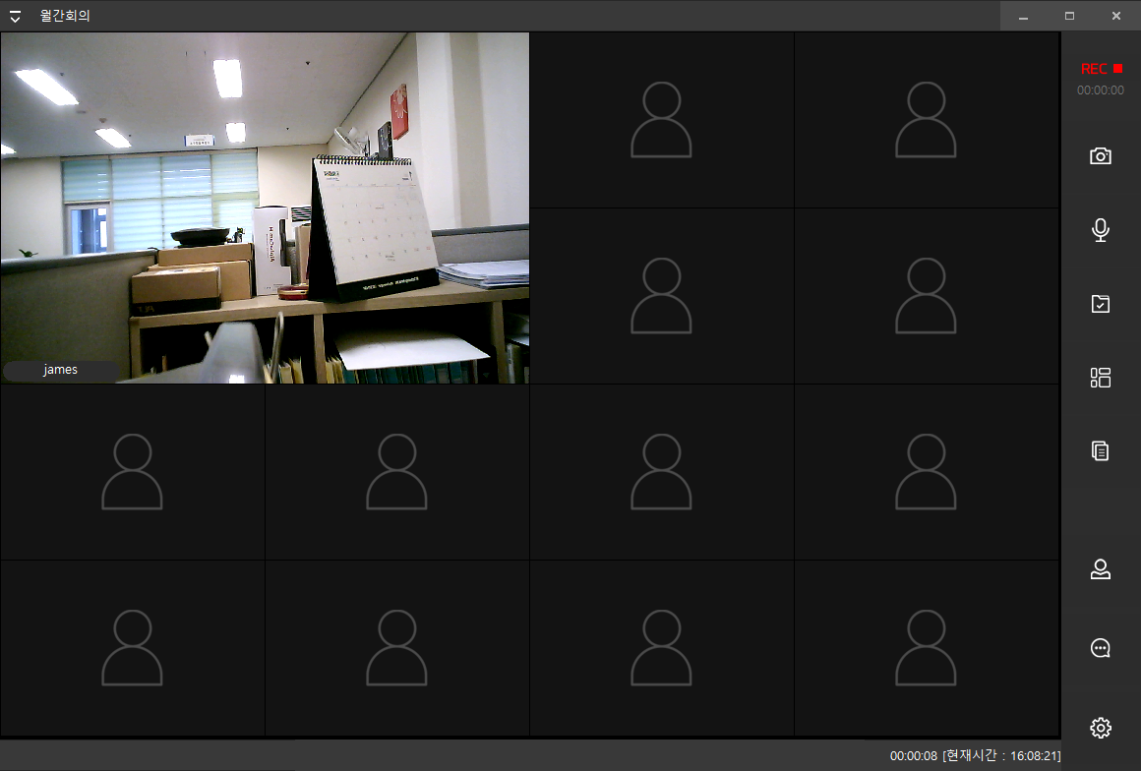Open the chat panel
The height and width of the screenshot is (771, 1141).
[1101, 647]
